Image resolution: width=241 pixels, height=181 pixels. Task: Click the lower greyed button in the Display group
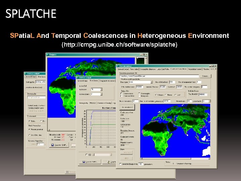(x=127, y=158)
